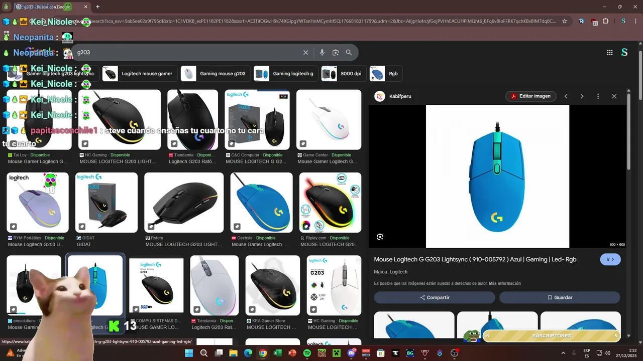Open Rstore black mouse thumbnail
Image resolution: width=643 pixels, height=361 pixels.
pyautogui.click(x=184, y=203)
